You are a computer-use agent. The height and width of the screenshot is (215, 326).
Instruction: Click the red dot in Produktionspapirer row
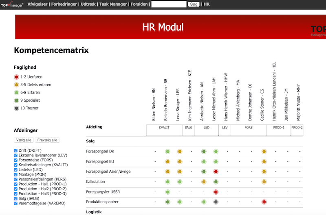264,202
